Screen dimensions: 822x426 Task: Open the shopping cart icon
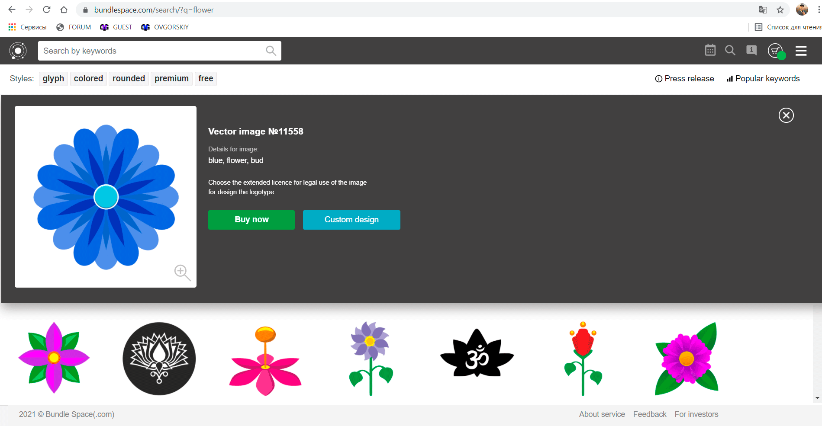point(775,50)
